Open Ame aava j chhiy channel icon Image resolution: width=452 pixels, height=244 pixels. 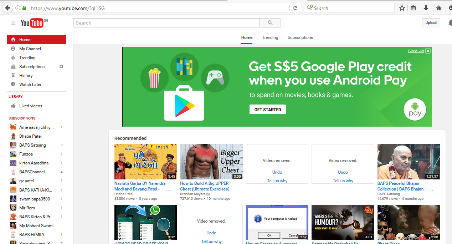(x=13, y=127)
